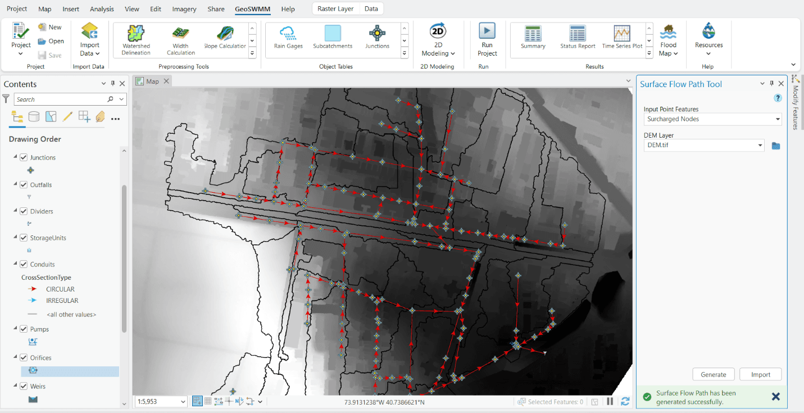Open the Watershed Delineation tool
The width and height of the screenshot is (804, 413).
[x=136, y=39]
